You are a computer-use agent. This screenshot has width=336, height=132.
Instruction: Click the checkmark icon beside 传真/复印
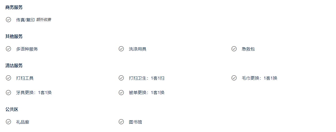click(8, 20)
